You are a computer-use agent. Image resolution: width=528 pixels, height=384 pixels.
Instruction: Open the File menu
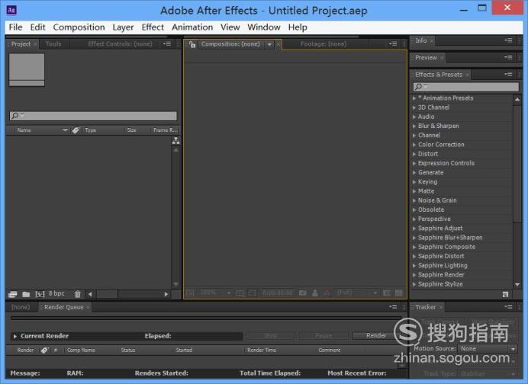(15, 27)
